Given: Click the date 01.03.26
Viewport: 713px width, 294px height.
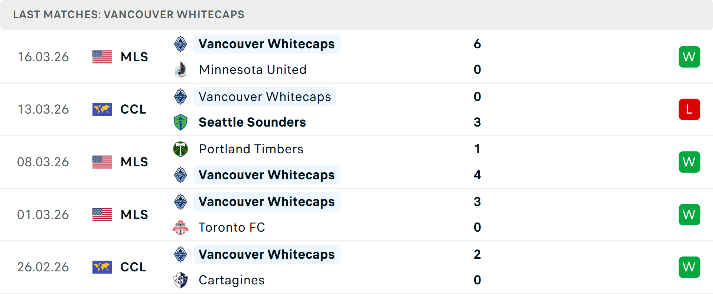Looking at the screenshot, I should coord(43,215).
